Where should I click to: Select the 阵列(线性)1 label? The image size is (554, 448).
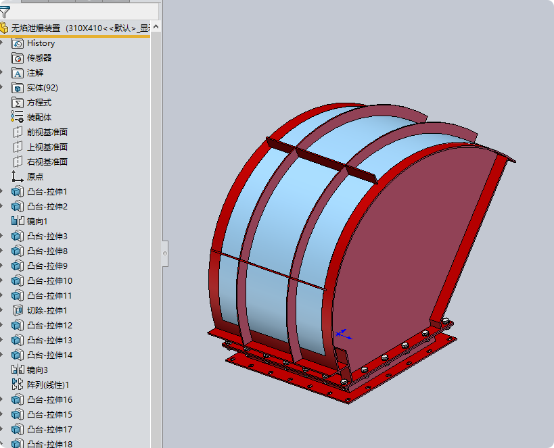pos(48,384)
